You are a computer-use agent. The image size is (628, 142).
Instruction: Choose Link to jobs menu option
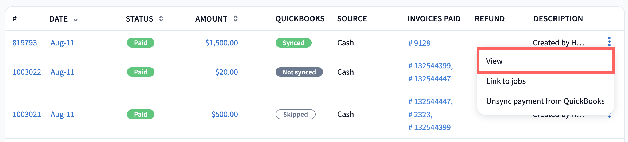click(x=506, y=81)
